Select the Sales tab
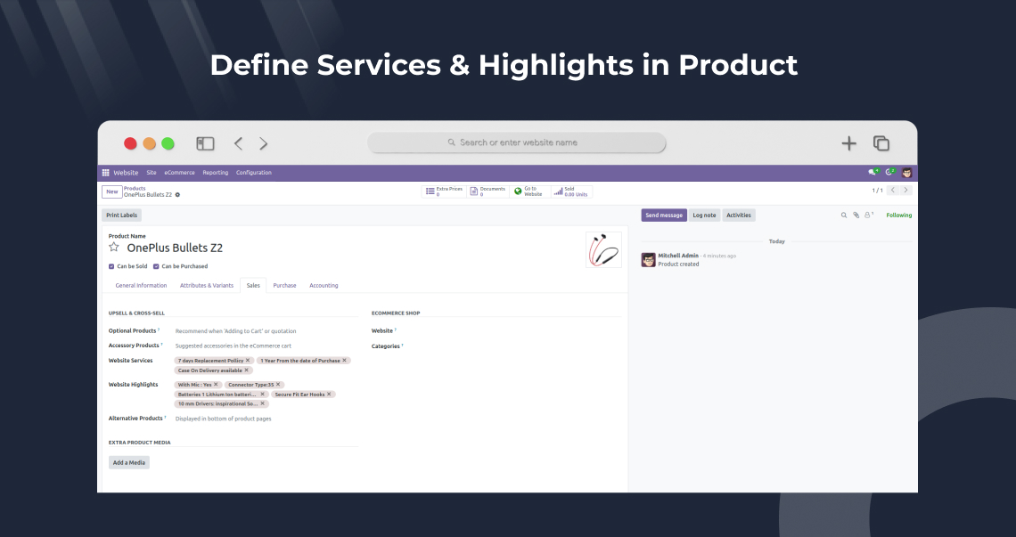The image size is (1016, 537). (253, 285)
